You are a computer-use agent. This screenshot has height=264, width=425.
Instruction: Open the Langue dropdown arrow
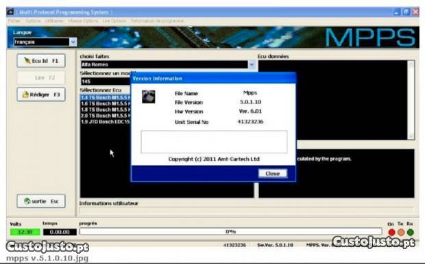73,42
